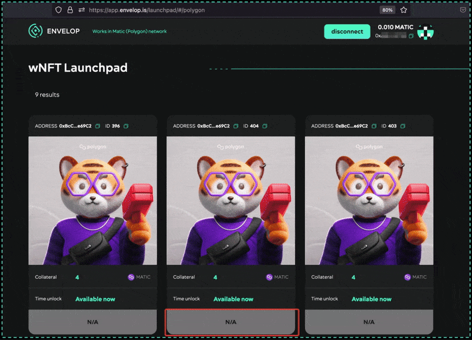Click the wallet avatar icon in top right corner

(426, 32)
